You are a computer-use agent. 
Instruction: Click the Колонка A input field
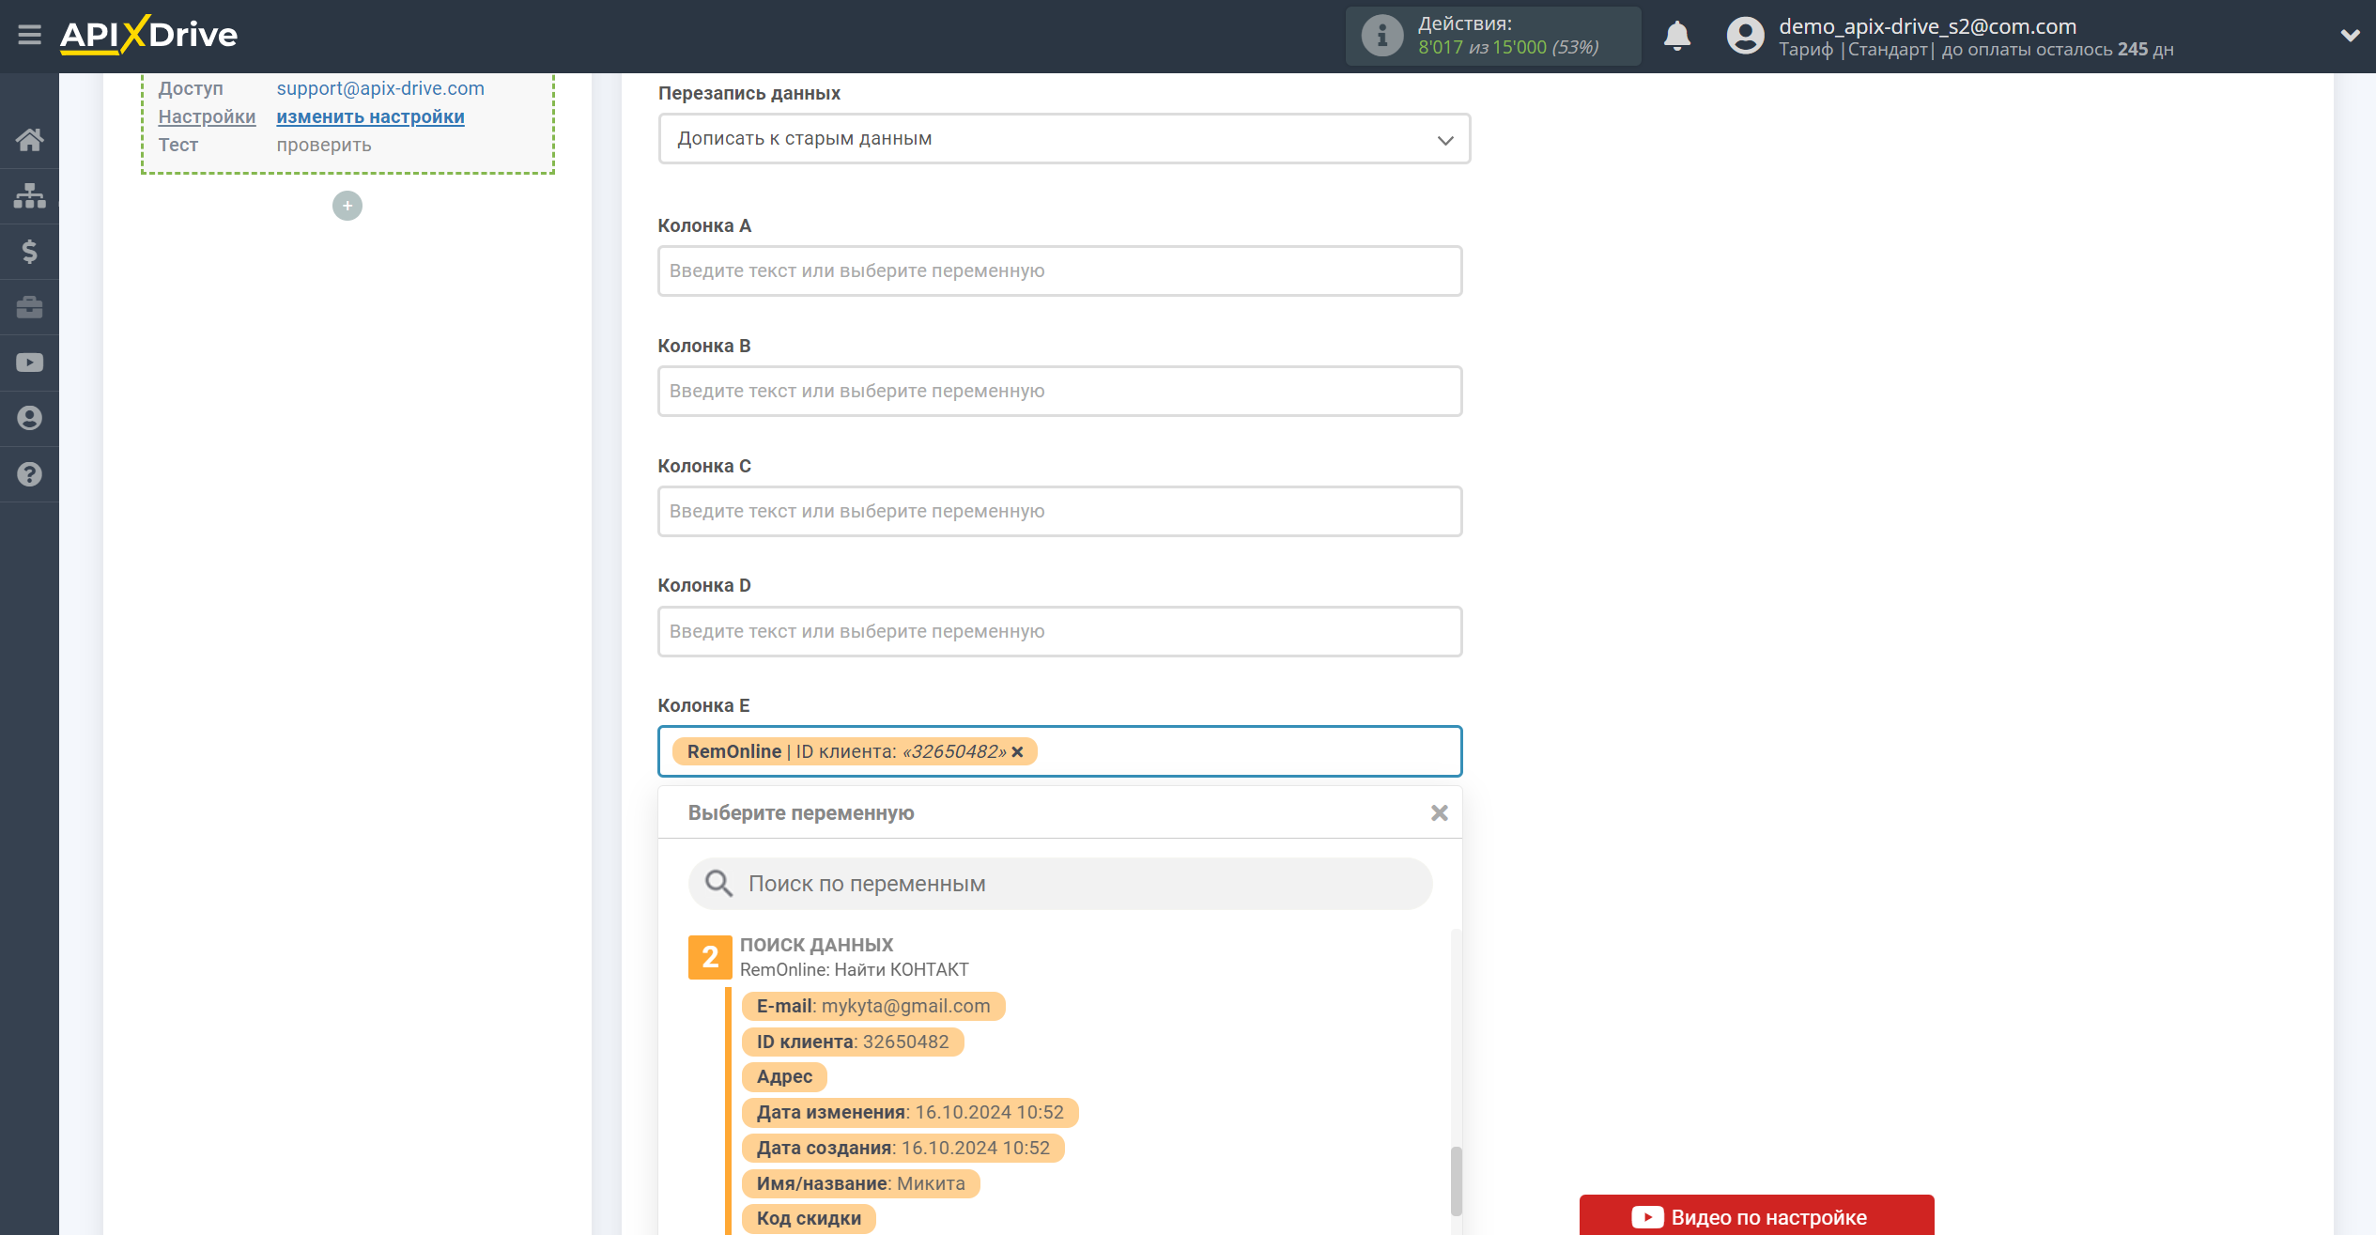pyautogui.click(x=1059, y=269)
